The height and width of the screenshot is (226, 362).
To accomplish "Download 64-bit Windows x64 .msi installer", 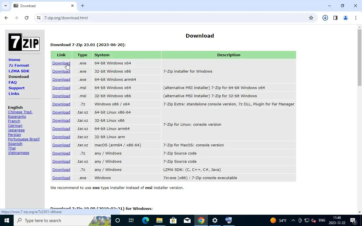I will [61, 88].
